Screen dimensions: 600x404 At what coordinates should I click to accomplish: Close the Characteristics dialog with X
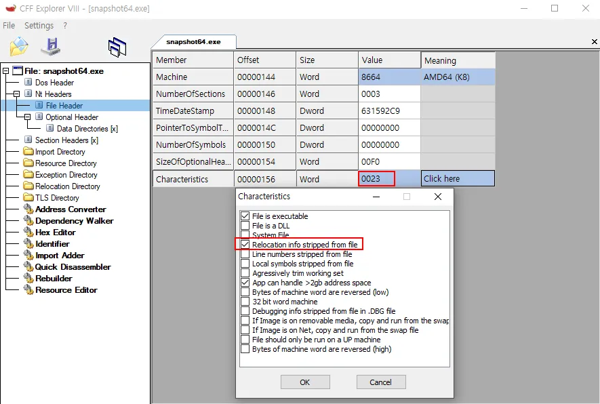(438, 197)
